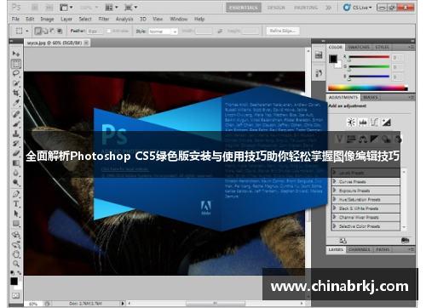Add a Curves adjustment
The height and width of the screenshot is (308, 426).
374,123
